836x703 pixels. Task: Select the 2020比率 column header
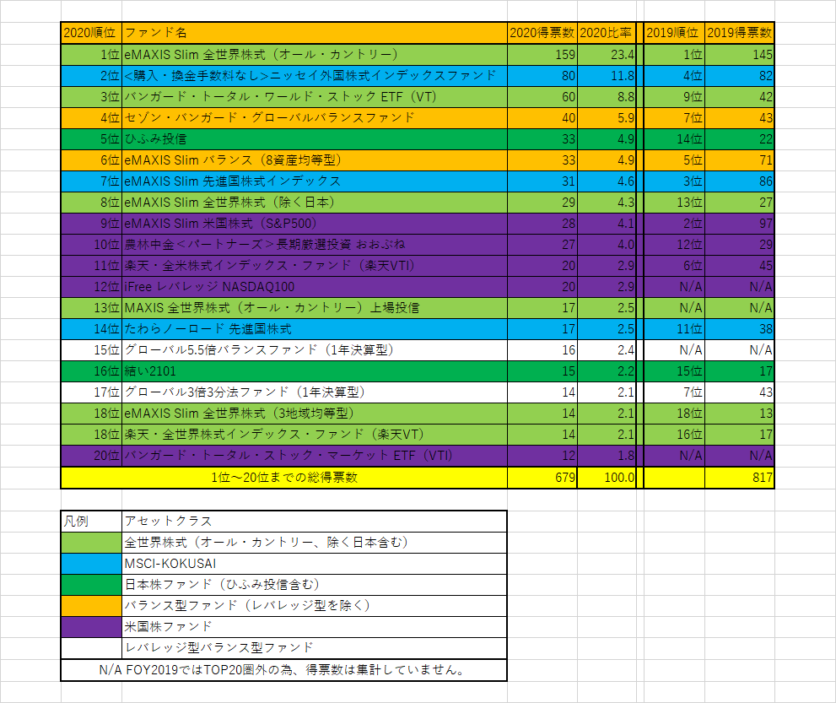click(607, 33)
